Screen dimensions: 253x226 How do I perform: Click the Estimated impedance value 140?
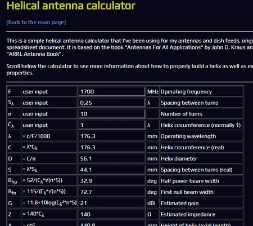[112, 214]
